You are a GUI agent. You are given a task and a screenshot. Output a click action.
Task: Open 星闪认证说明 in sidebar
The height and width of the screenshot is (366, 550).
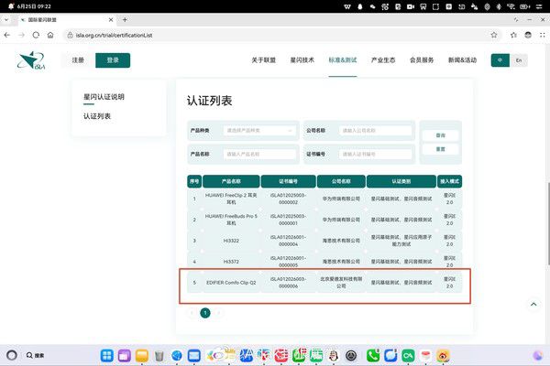tap(104, 97)
